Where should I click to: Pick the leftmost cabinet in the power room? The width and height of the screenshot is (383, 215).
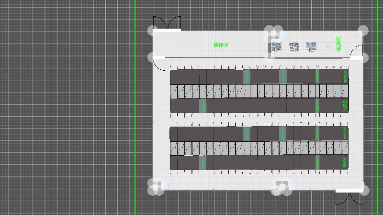point(276,47)
